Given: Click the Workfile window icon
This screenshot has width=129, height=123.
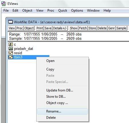Looking at the screenshot, I should pyautogui.click(x=11, y=22).
